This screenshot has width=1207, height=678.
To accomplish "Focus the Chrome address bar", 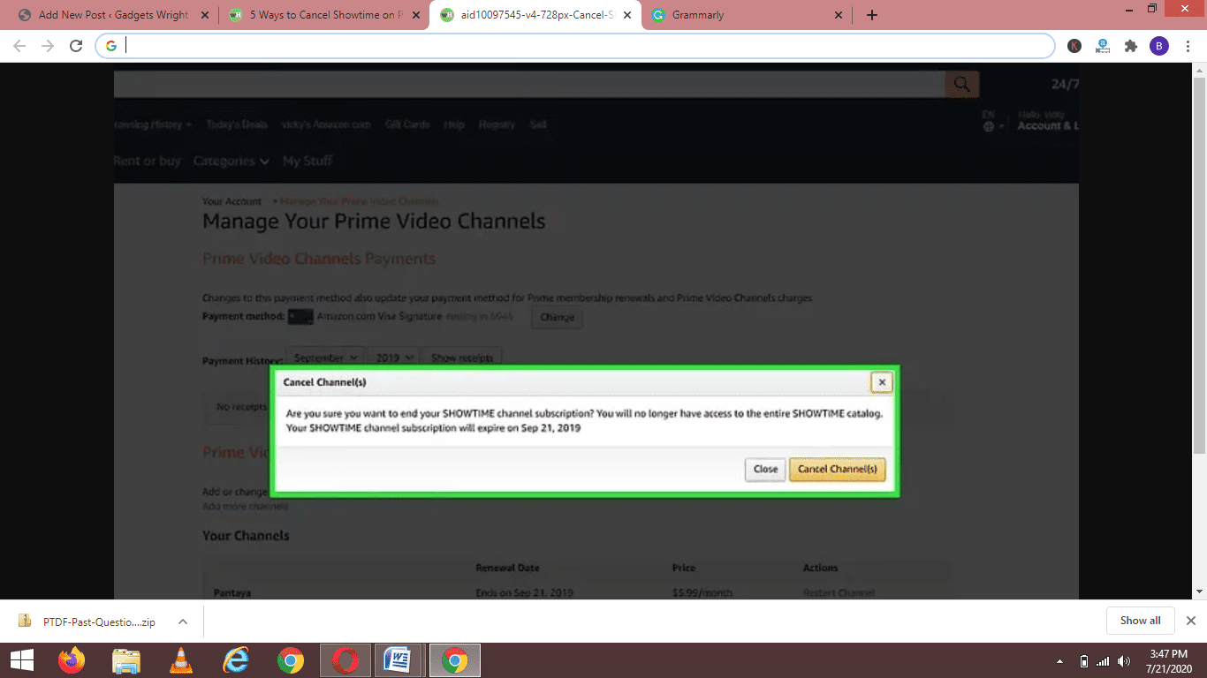I will click(x=574, y=46).
